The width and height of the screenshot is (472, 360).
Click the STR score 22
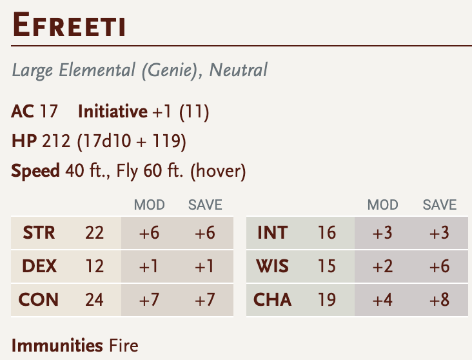point(94,233)
